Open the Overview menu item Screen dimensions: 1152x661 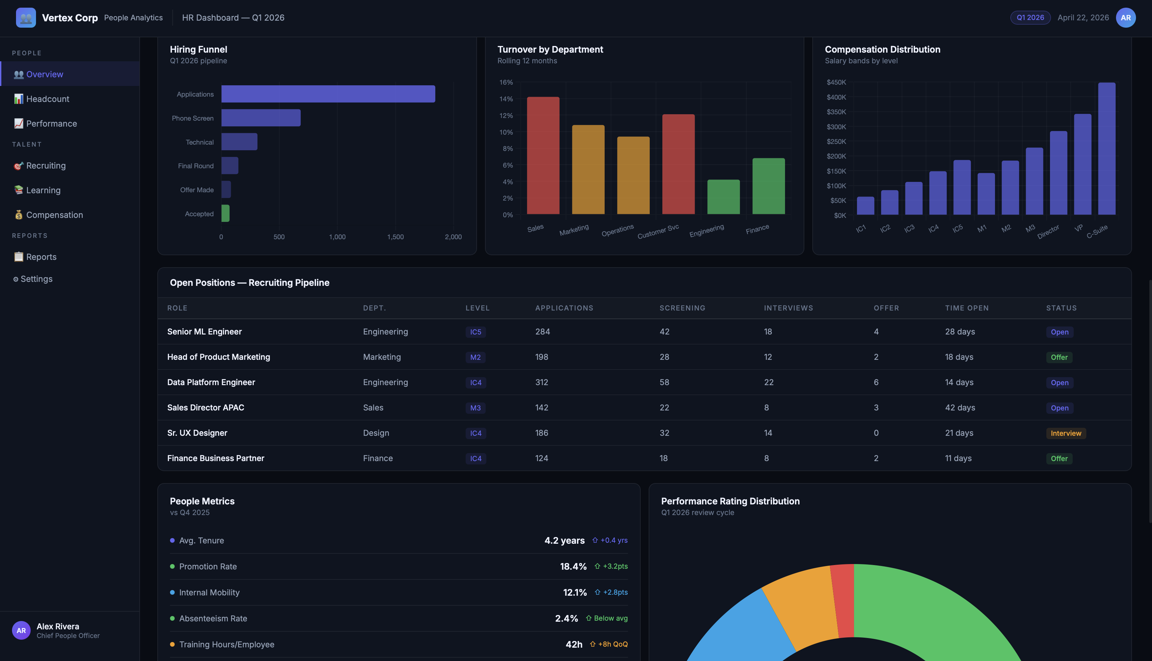(x=70, y=74)
